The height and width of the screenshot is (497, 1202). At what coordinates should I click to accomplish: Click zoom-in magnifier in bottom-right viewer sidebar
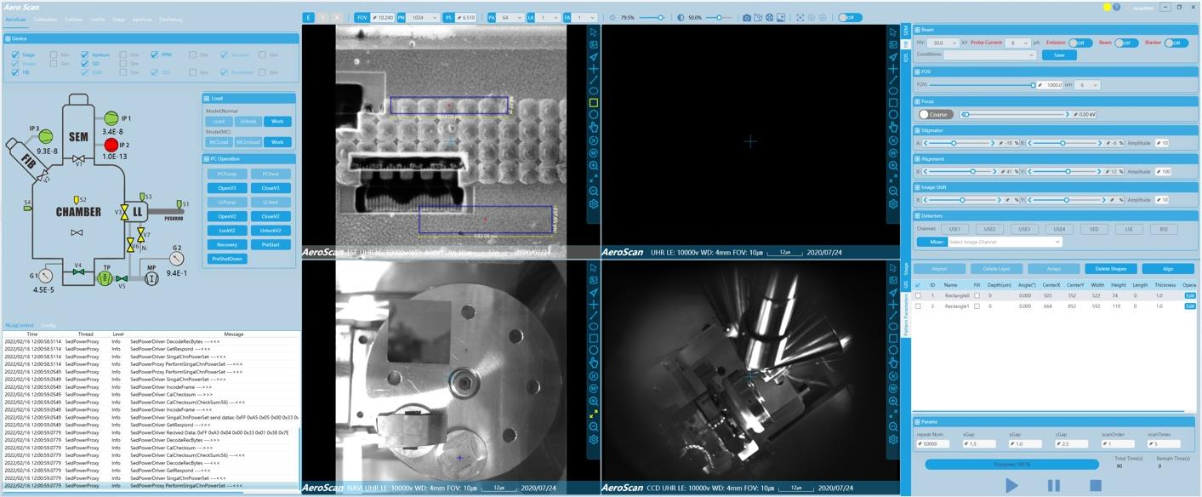(892, 402)
